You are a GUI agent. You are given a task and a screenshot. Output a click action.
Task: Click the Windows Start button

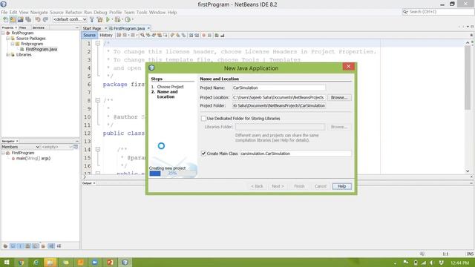pos(7,262)
